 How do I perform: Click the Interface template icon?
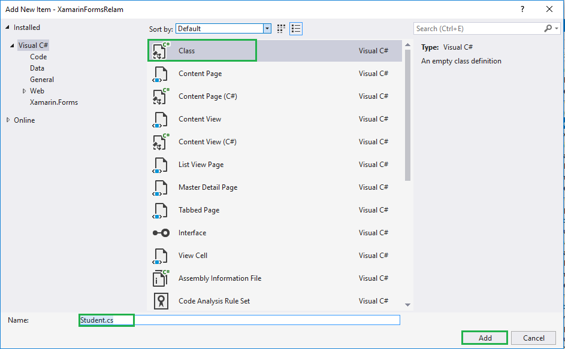coord(160,233)
